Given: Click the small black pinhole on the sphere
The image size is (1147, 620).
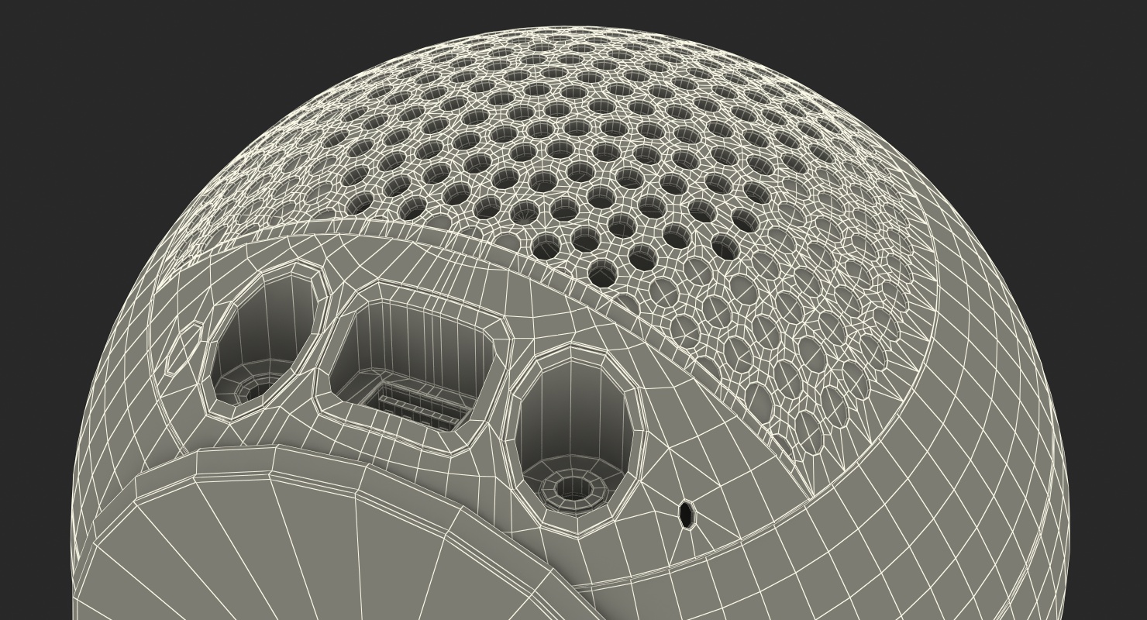Looking at the screenshot, I should coord(686,515).
